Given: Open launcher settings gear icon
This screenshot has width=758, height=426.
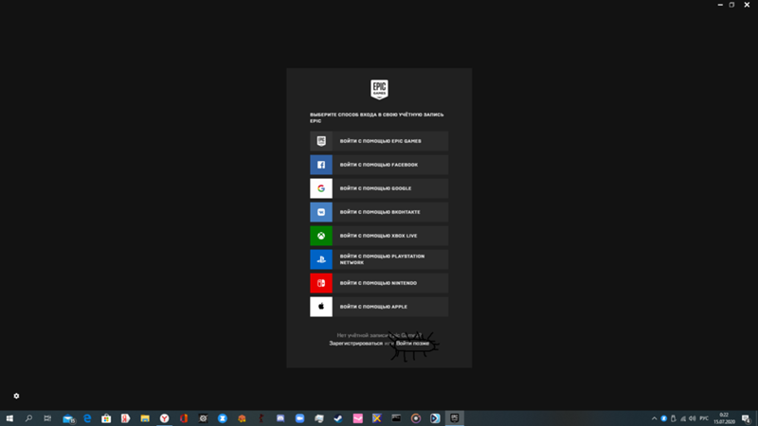Looking at the screenshot, I should pos(16,396).
